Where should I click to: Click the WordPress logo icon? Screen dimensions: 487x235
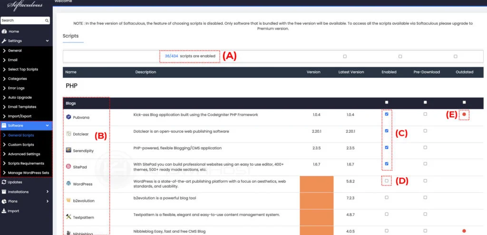[68, 184]
